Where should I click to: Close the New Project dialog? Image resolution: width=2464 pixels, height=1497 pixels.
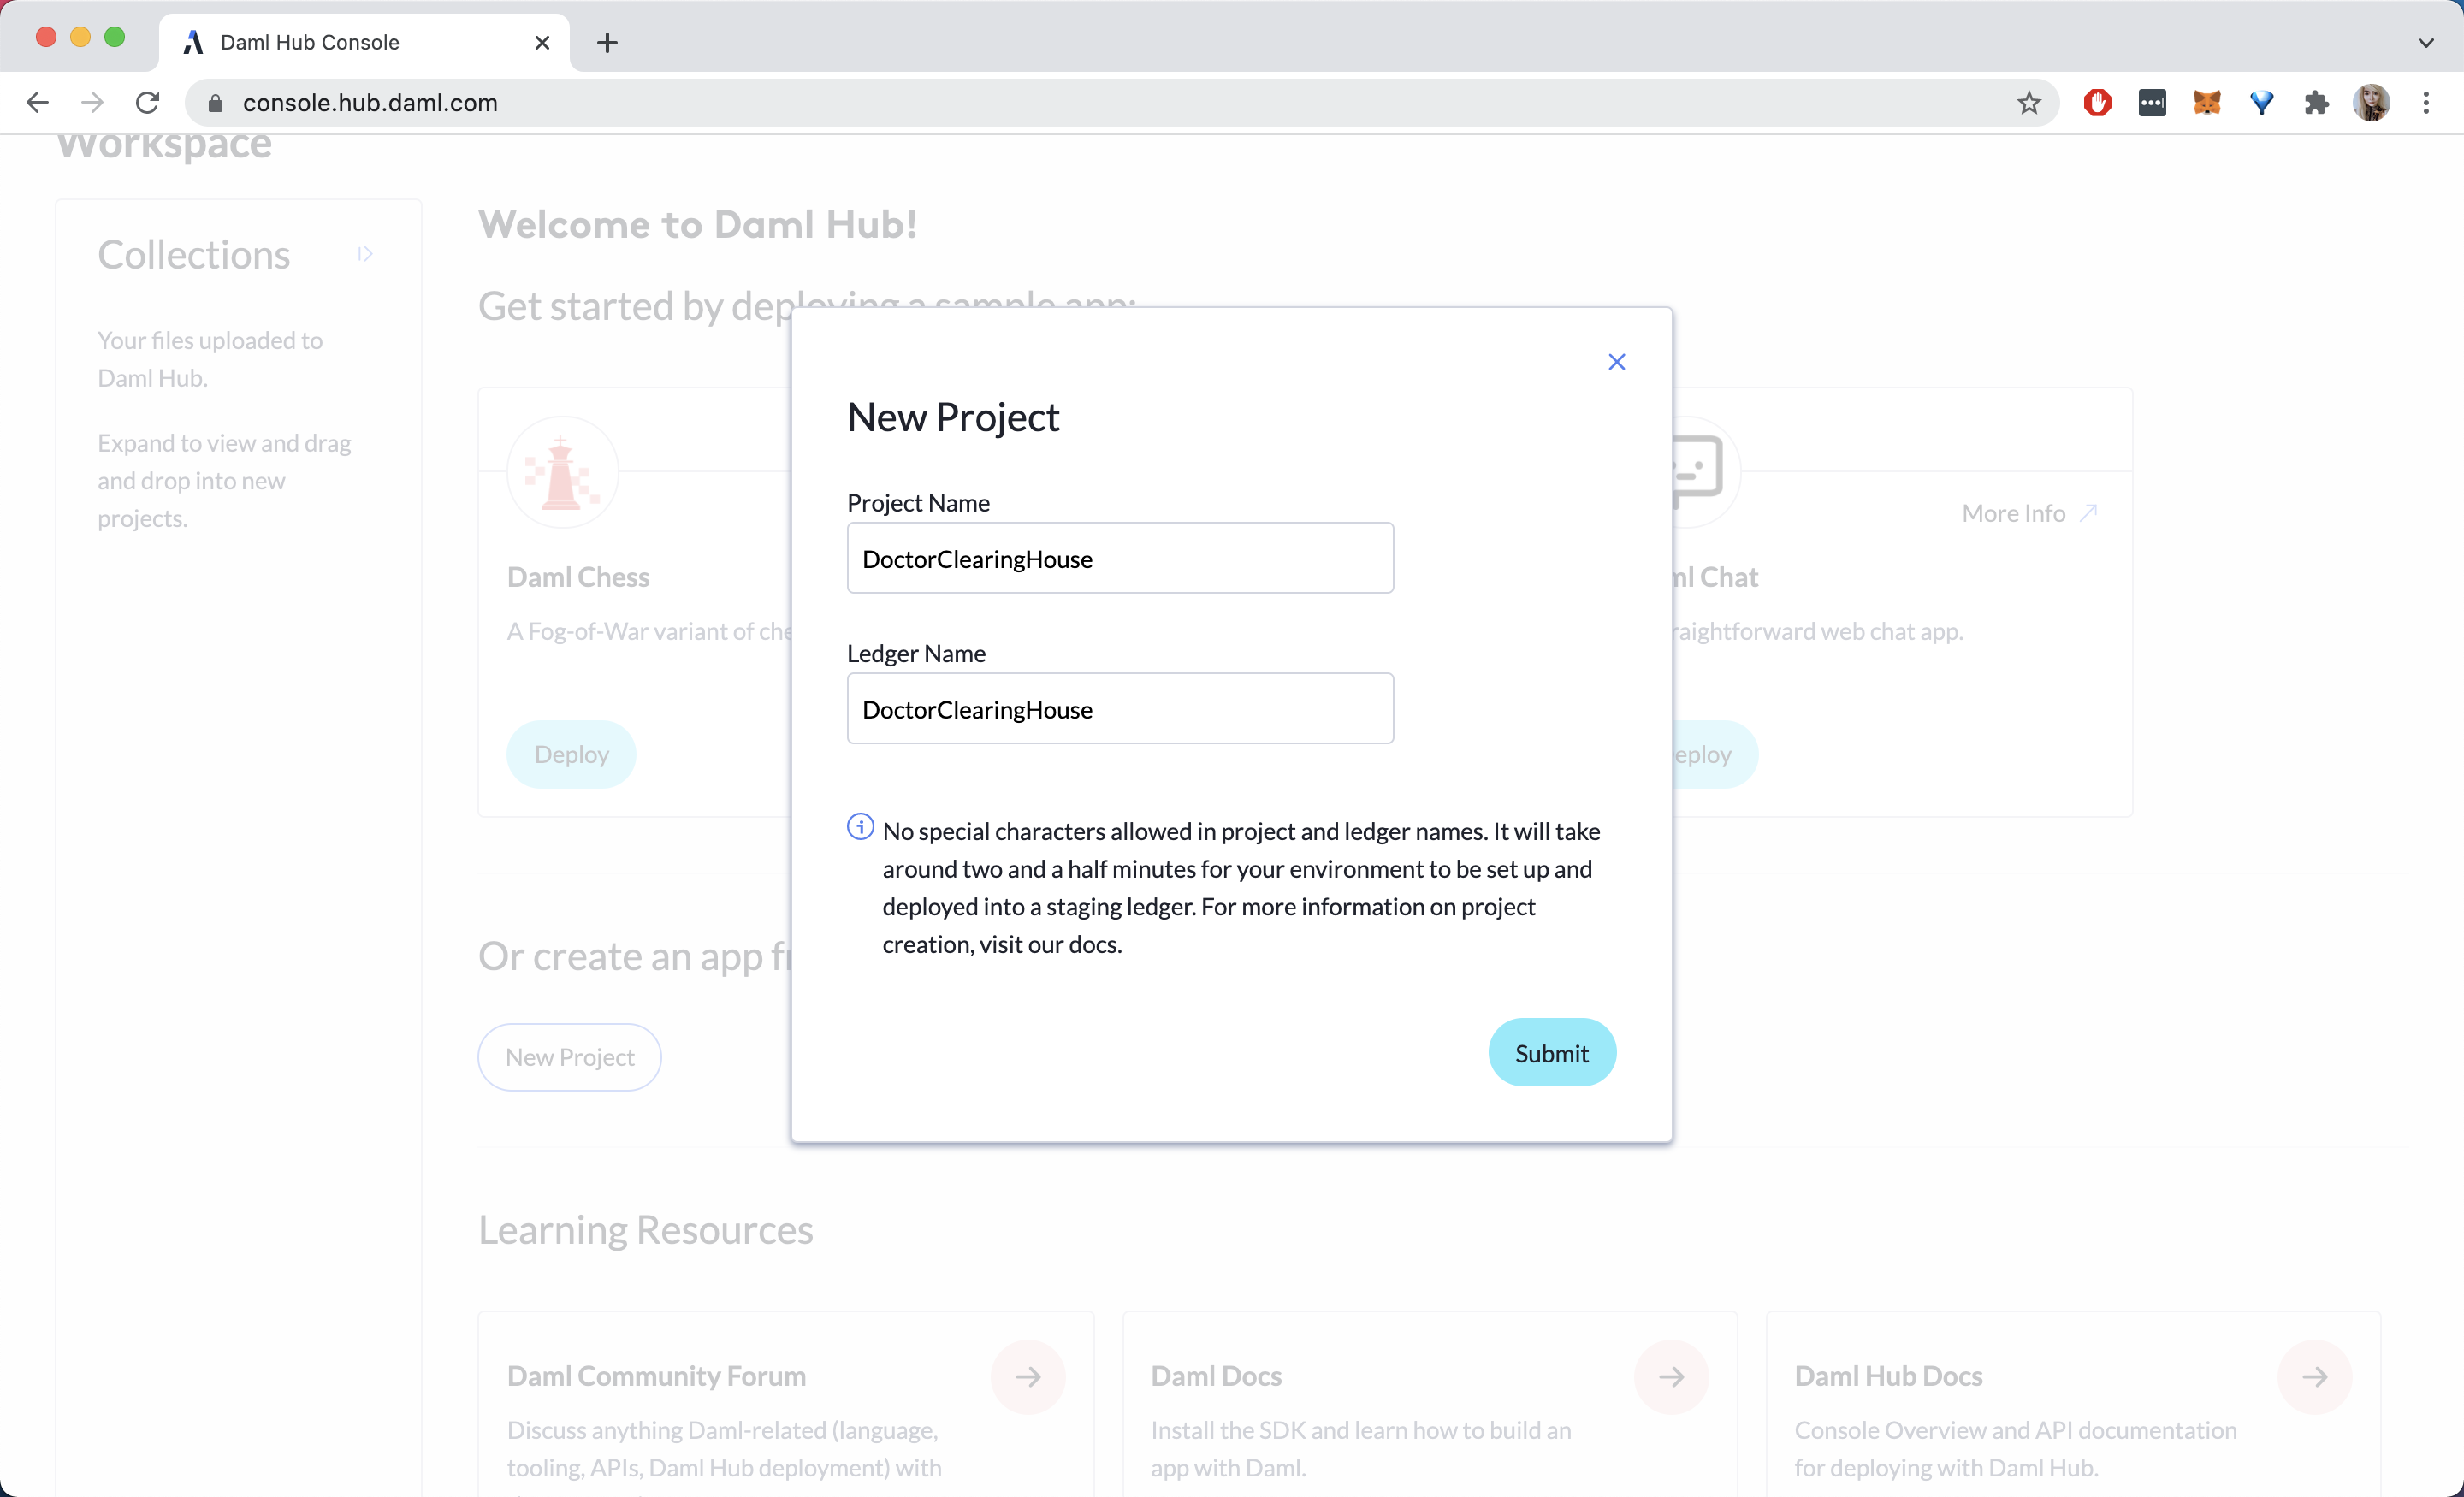pyautogui.click(x=1616, y=362)
